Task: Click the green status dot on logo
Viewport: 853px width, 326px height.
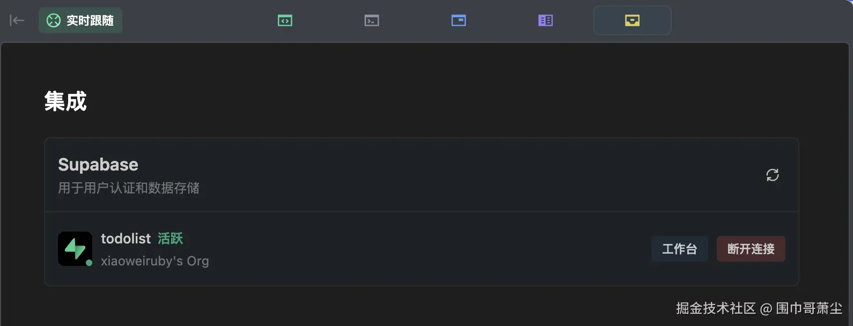Action: [x=89, y=263]
